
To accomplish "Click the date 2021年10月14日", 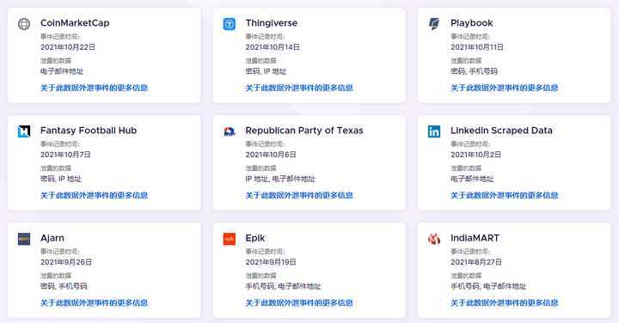I will point(273,47).
